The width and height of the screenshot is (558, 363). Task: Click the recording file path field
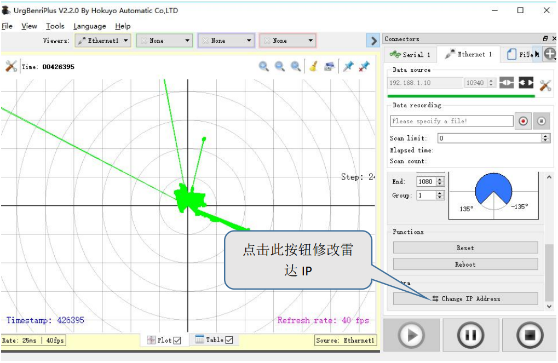(452, 121)
